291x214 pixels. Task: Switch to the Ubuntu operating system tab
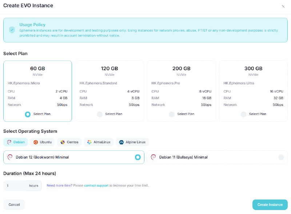click(x=43, y=142)
